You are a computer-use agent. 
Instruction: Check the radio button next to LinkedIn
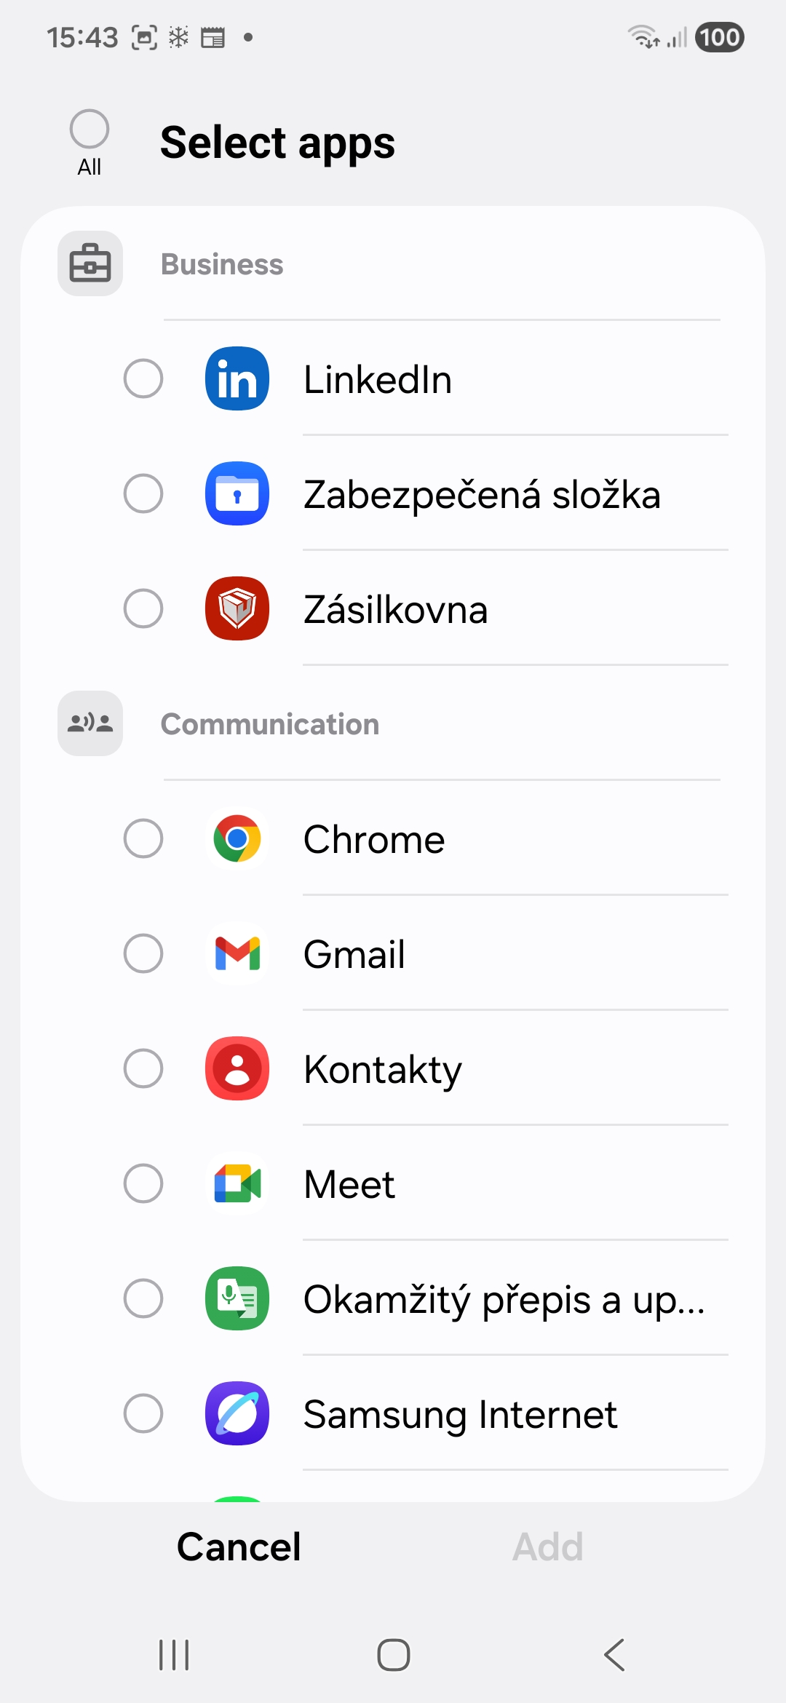point(143,378)
